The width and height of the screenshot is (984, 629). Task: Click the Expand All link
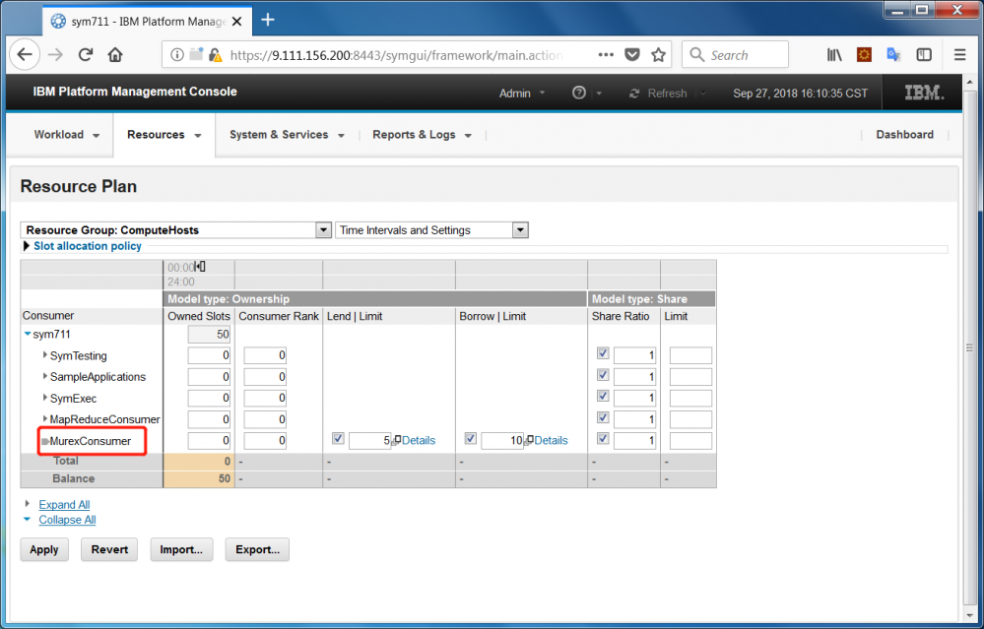tap(64, 505)
